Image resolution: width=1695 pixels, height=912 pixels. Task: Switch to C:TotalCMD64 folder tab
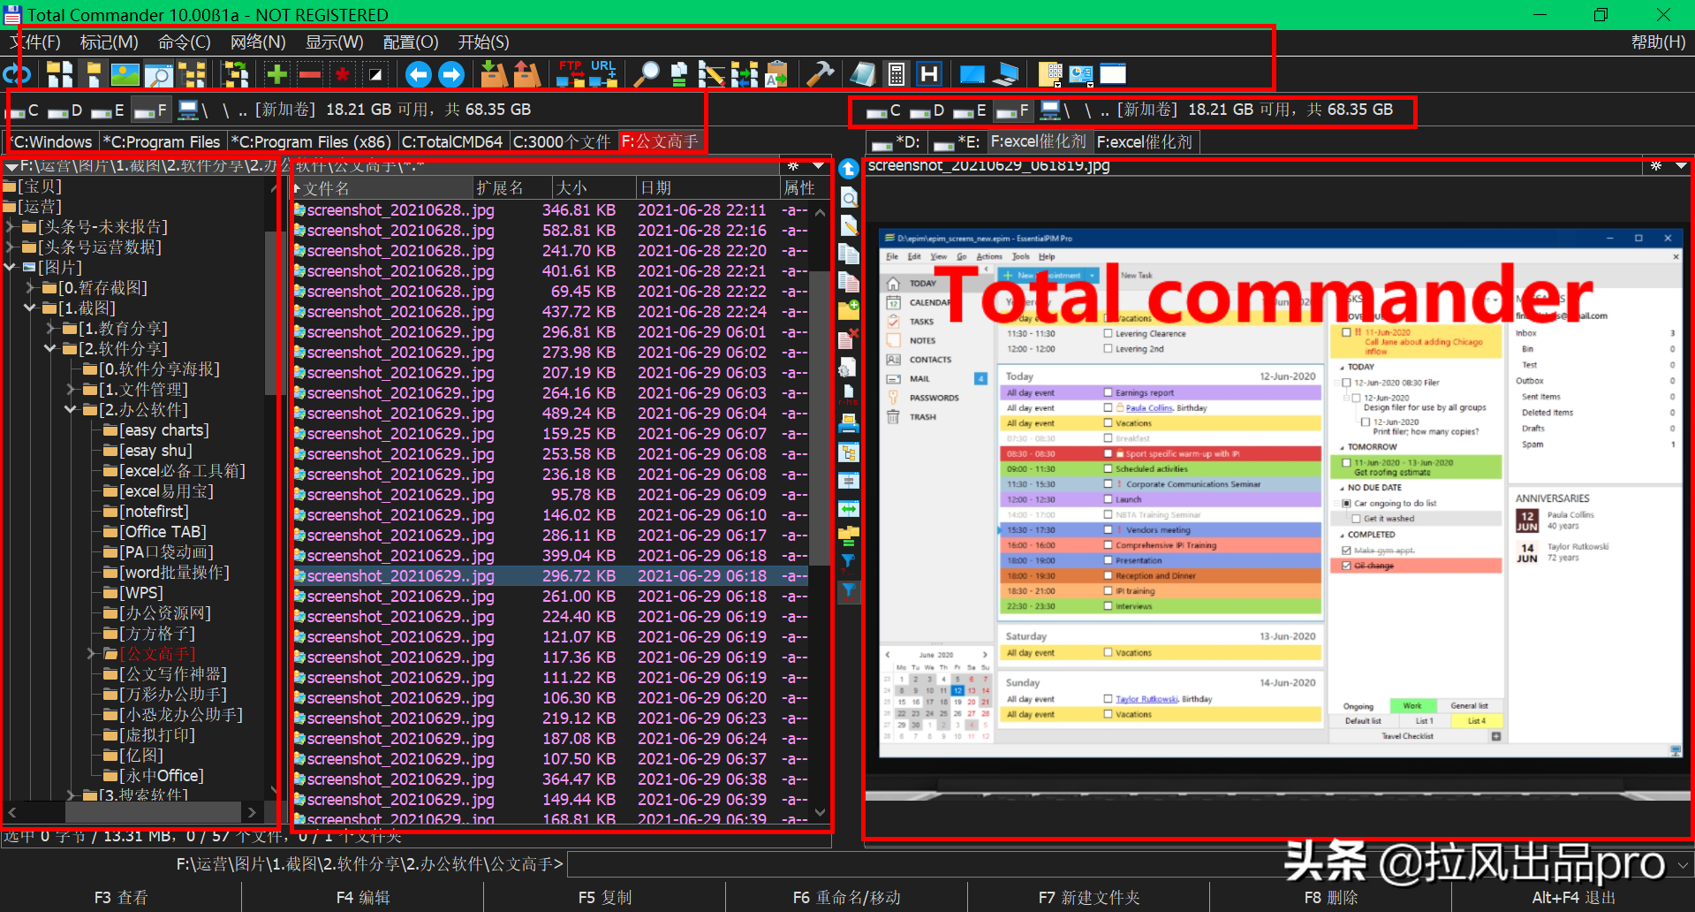click(452, 141)
